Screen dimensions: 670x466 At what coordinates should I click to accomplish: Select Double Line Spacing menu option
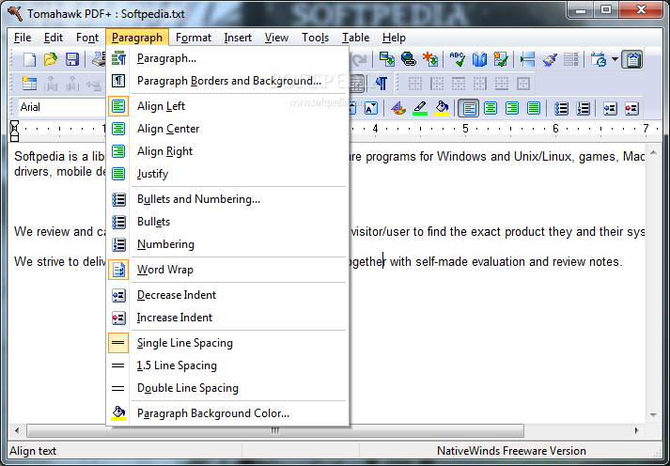227,388
